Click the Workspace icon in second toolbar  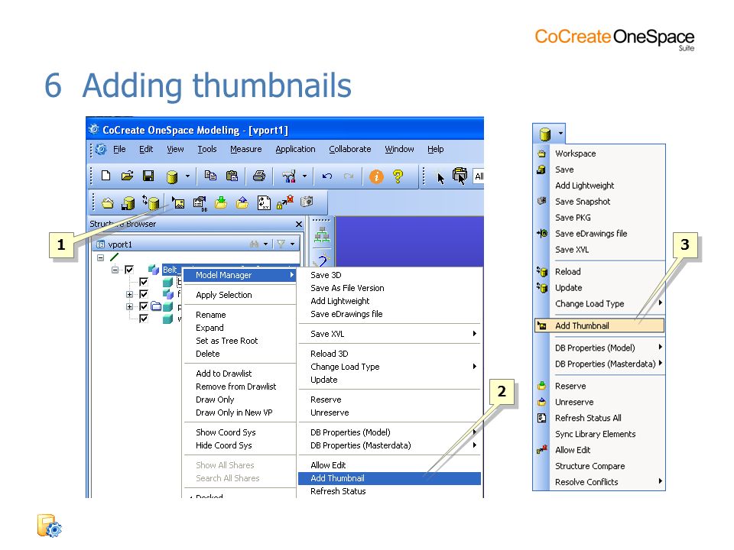click(x=108, y=203)
